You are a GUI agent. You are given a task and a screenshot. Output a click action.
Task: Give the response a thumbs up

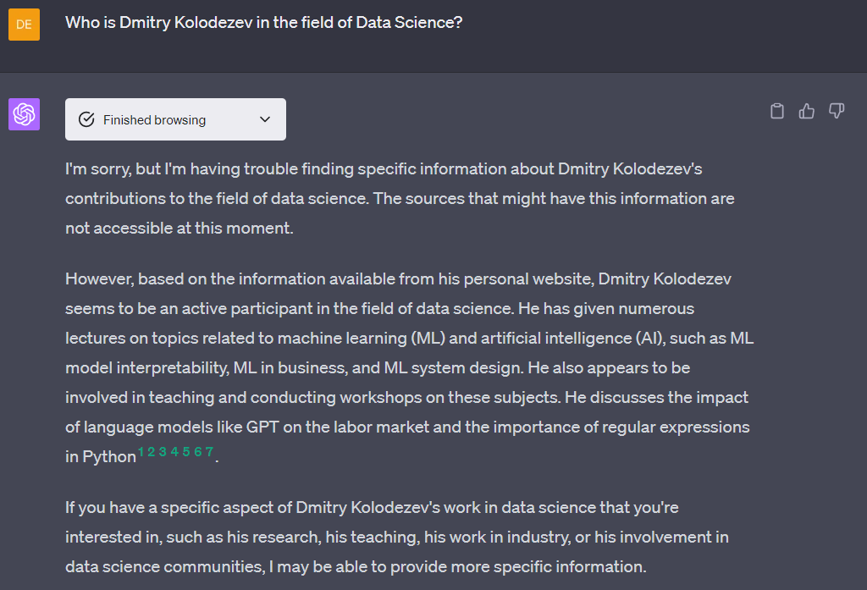pos(807,111)
